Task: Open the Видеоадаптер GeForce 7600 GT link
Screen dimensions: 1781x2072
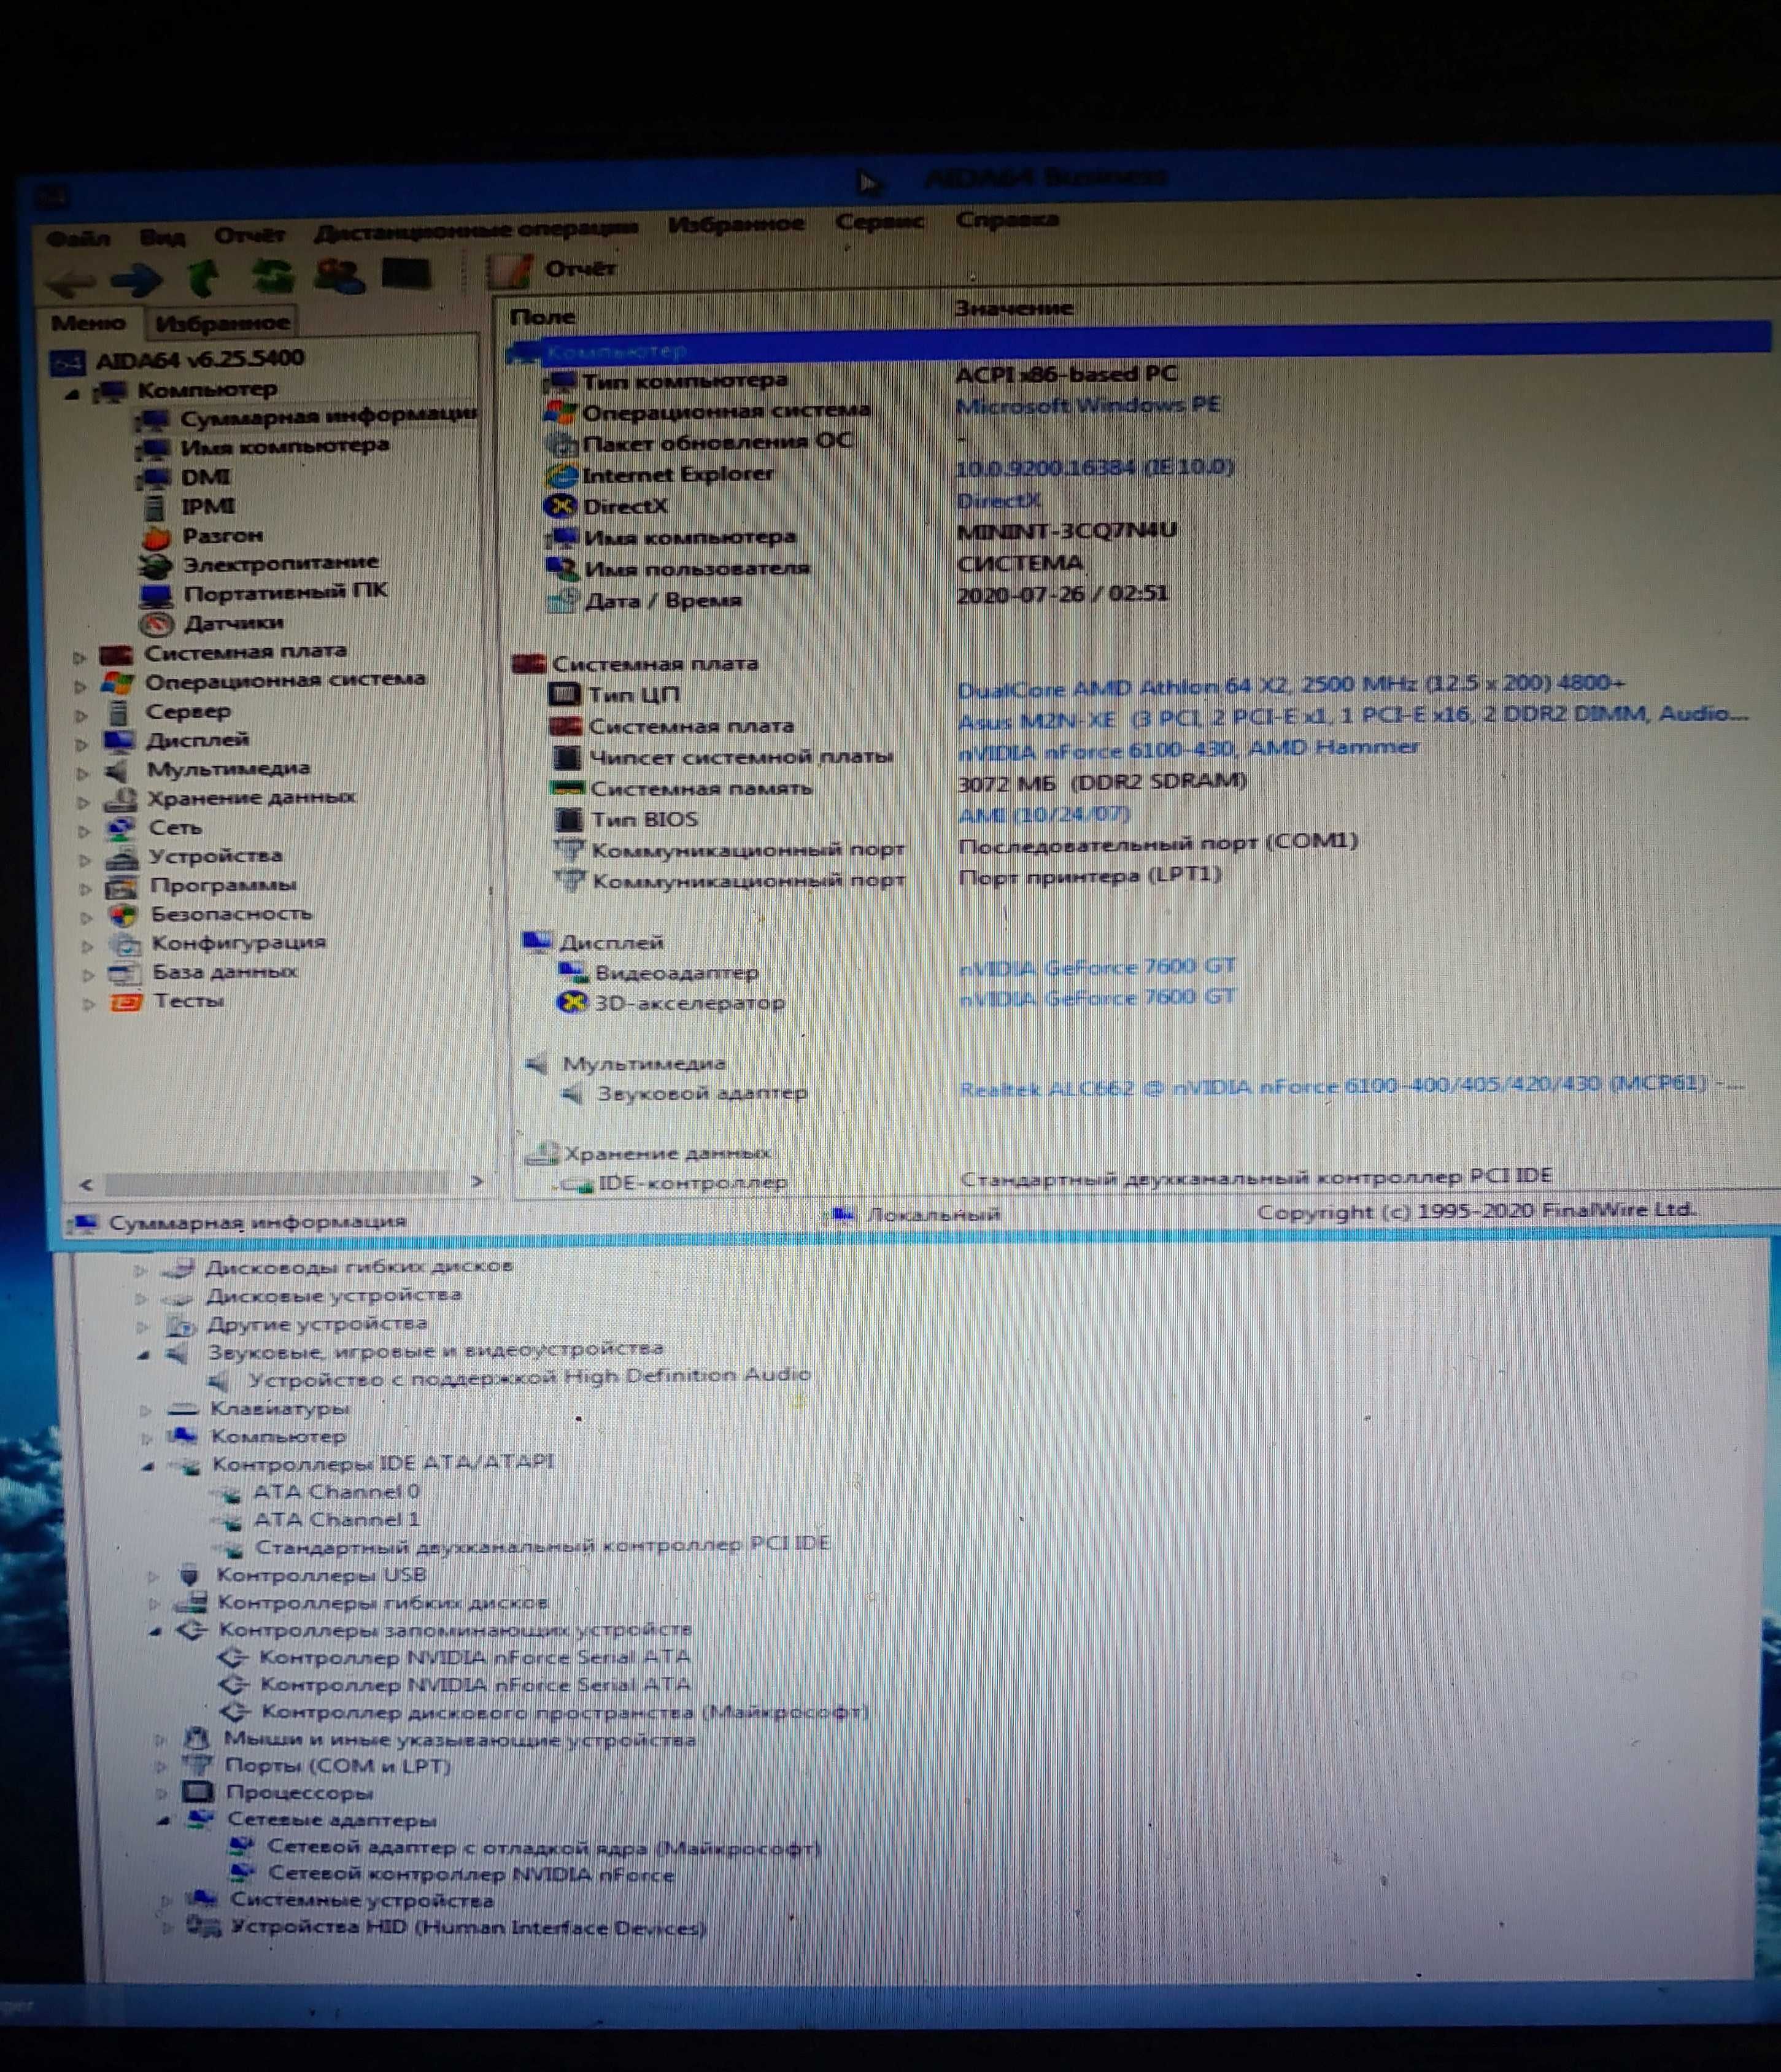Action: coord(1097,967)
